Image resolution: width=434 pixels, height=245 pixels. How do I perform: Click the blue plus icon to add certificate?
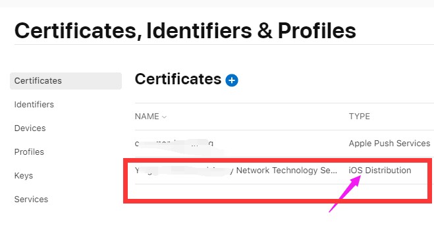pyautogui.click(x=232, y=80)
